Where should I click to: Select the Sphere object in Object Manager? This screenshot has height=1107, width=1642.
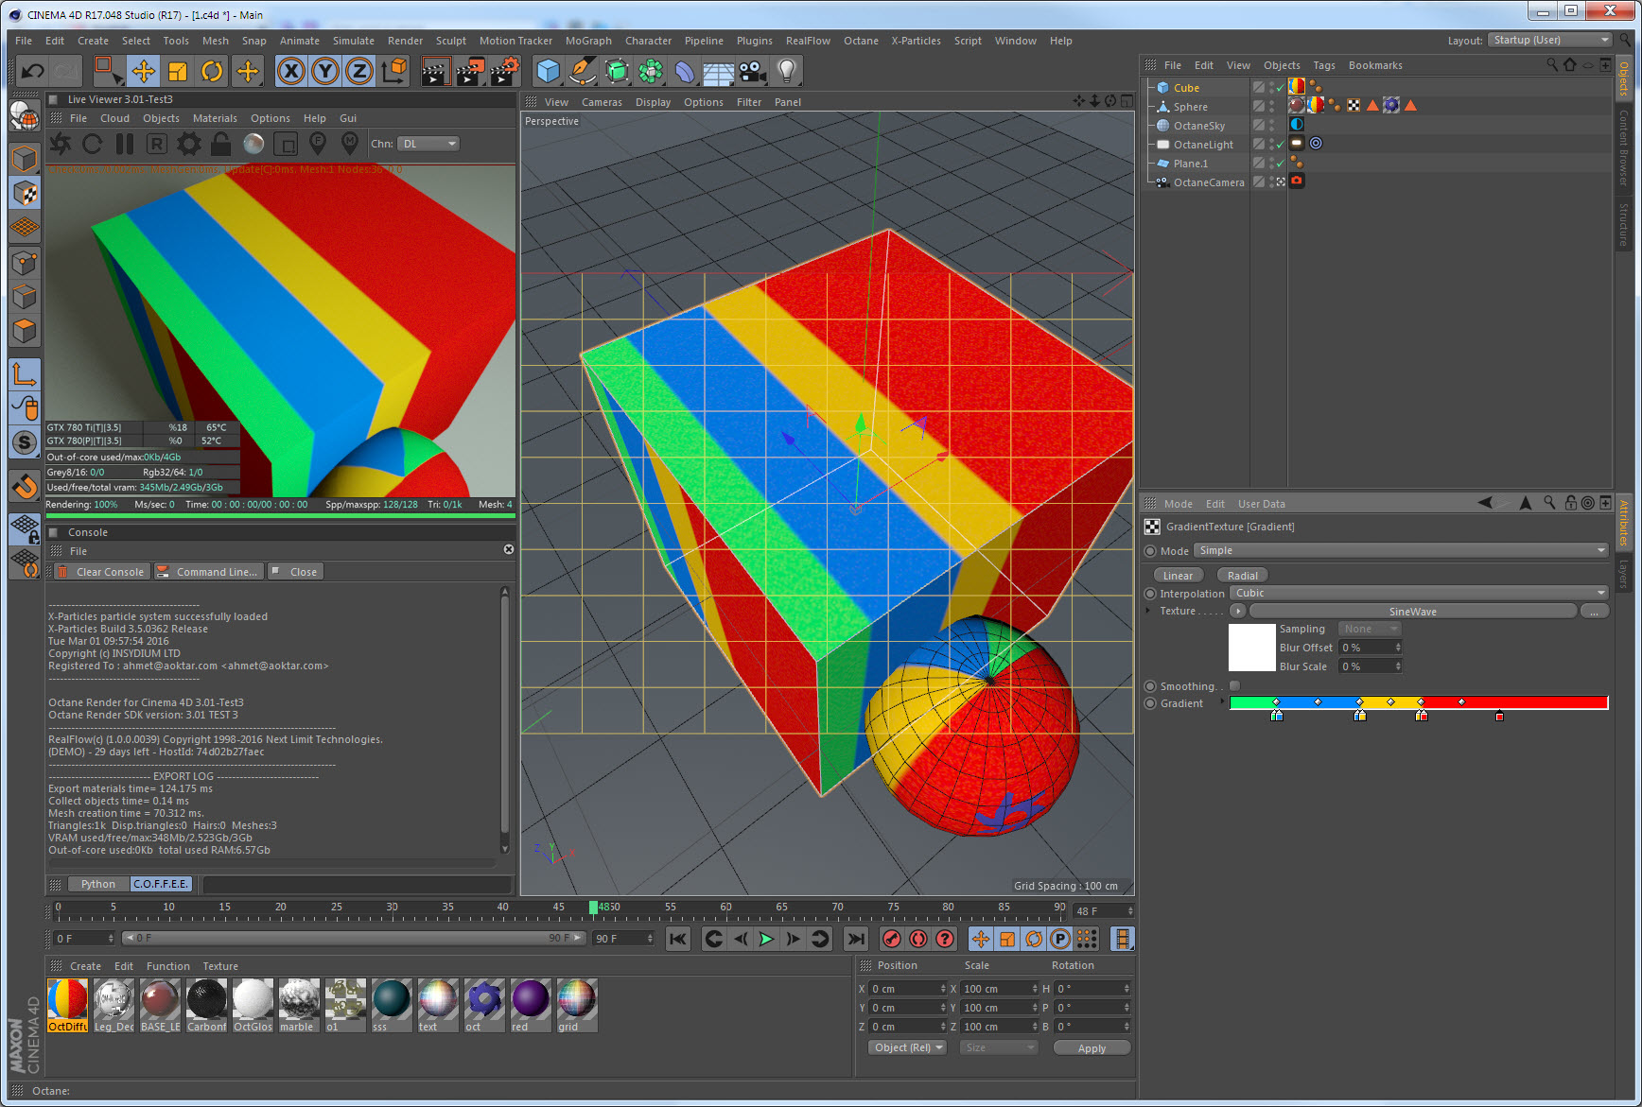[1190, 107]
